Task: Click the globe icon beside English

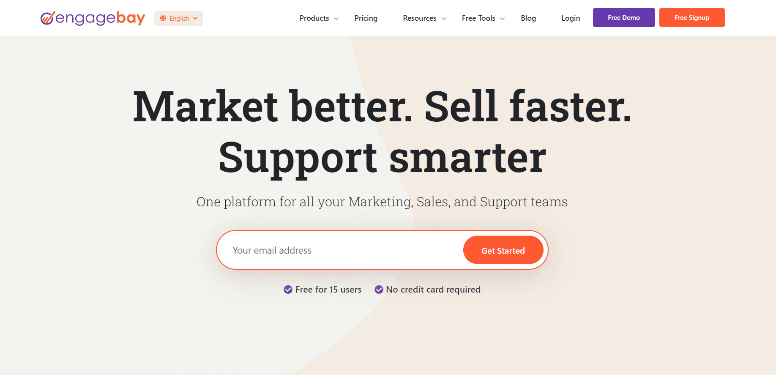Action: [x=163, y=18]
